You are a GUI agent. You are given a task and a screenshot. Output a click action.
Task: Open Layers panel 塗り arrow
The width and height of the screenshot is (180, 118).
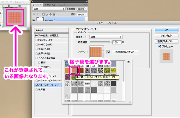click(86, 15)
